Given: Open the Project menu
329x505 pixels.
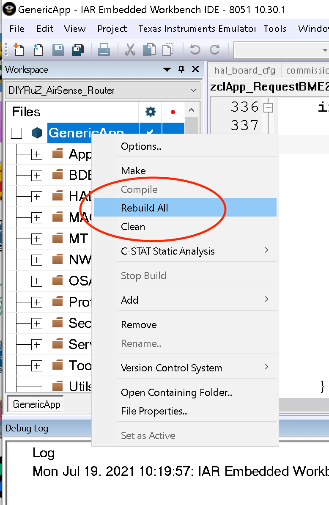Looking at the screenshot, I should click(x=112, y=29).
